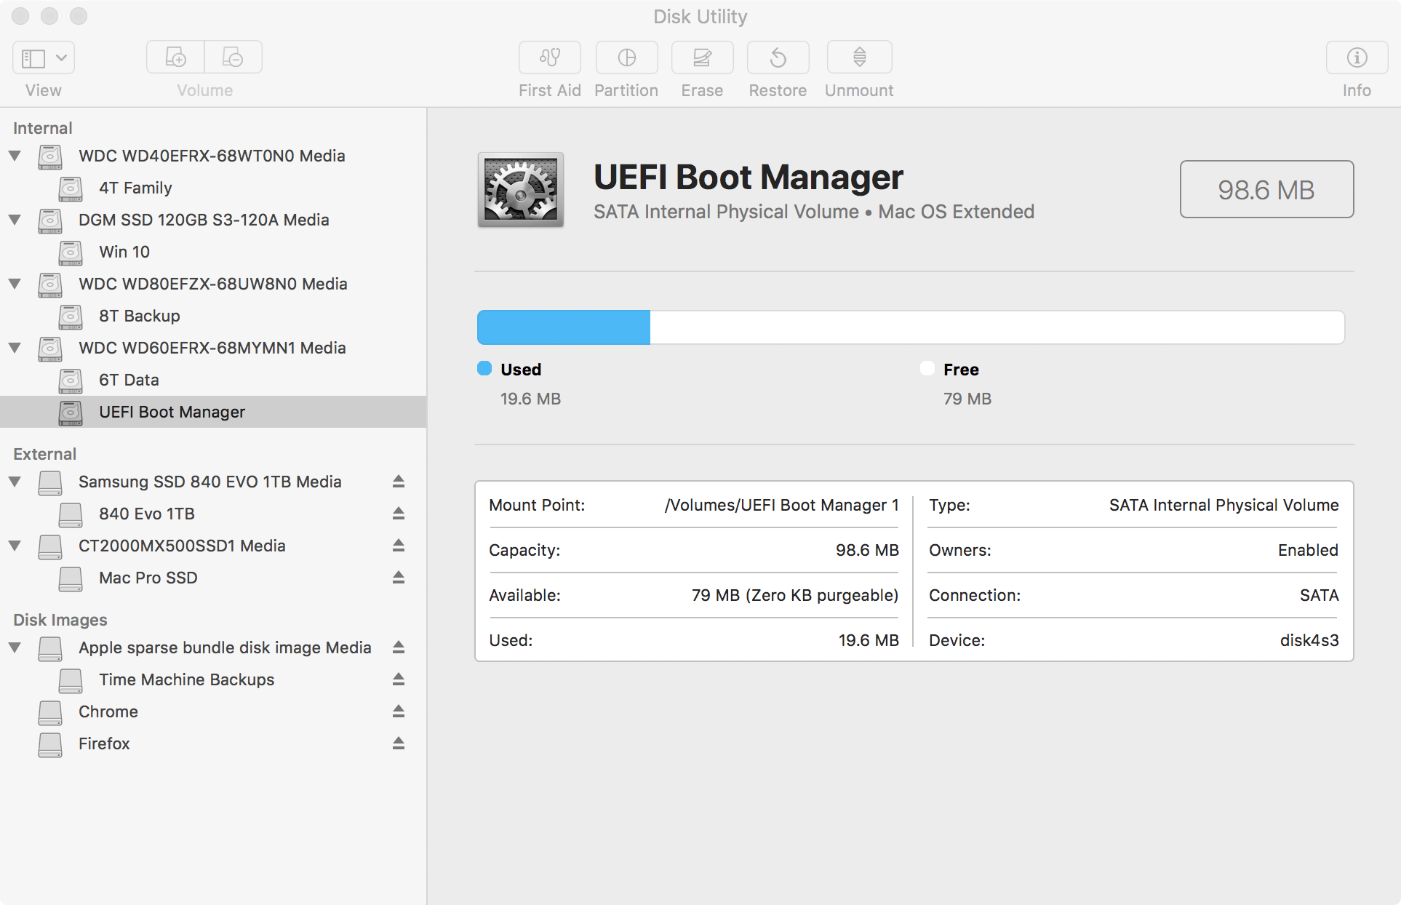Select the 6T Data volume
The width and height of the screenshot is (1401, 905).
[x=129, y=380]
